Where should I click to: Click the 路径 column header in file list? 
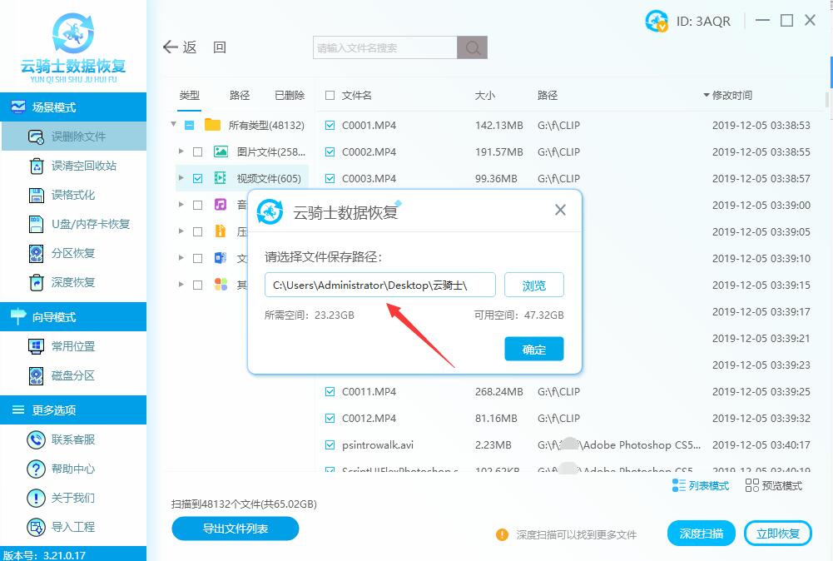[x=548, y=95]
